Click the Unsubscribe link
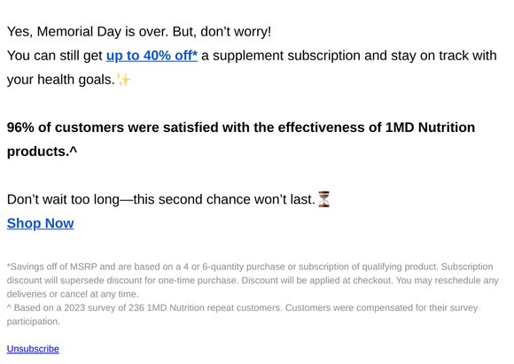The image size is (514, 364). 33,349
